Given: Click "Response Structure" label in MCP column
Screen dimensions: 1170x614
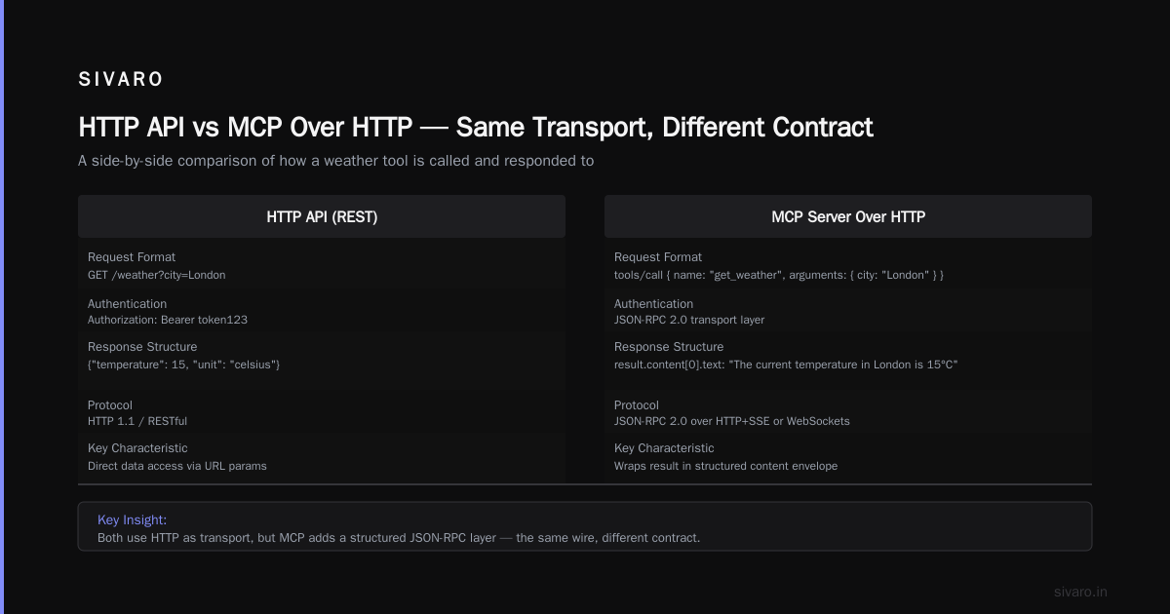Looking at the screenshot, I should click(669, 347).
